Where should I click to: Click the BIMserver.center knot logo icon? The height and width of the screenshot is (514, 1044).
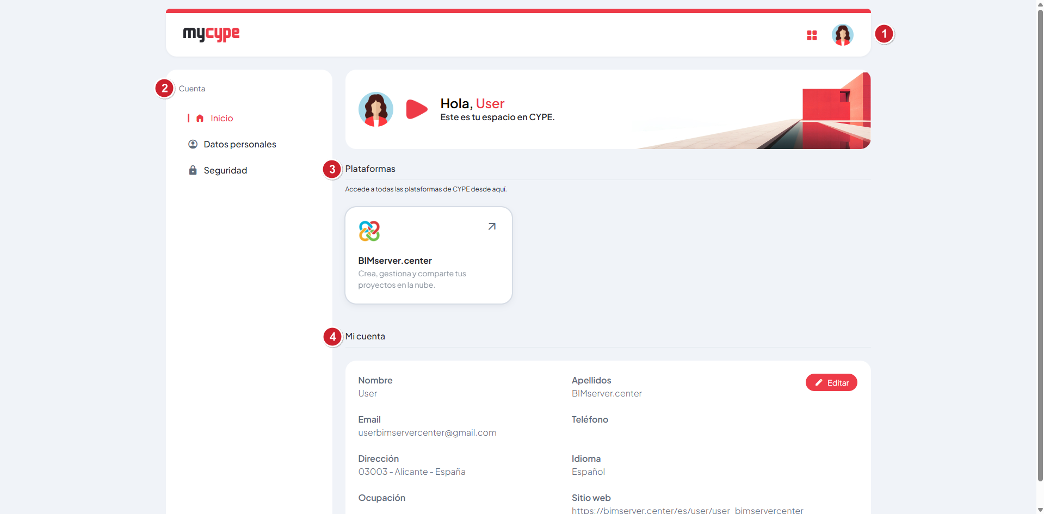pos(369,231)
